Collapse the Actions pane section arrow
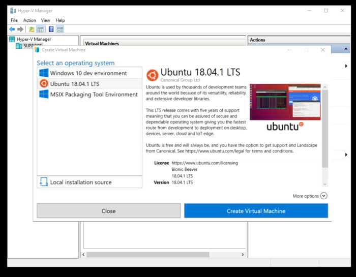 pos(346,49)
